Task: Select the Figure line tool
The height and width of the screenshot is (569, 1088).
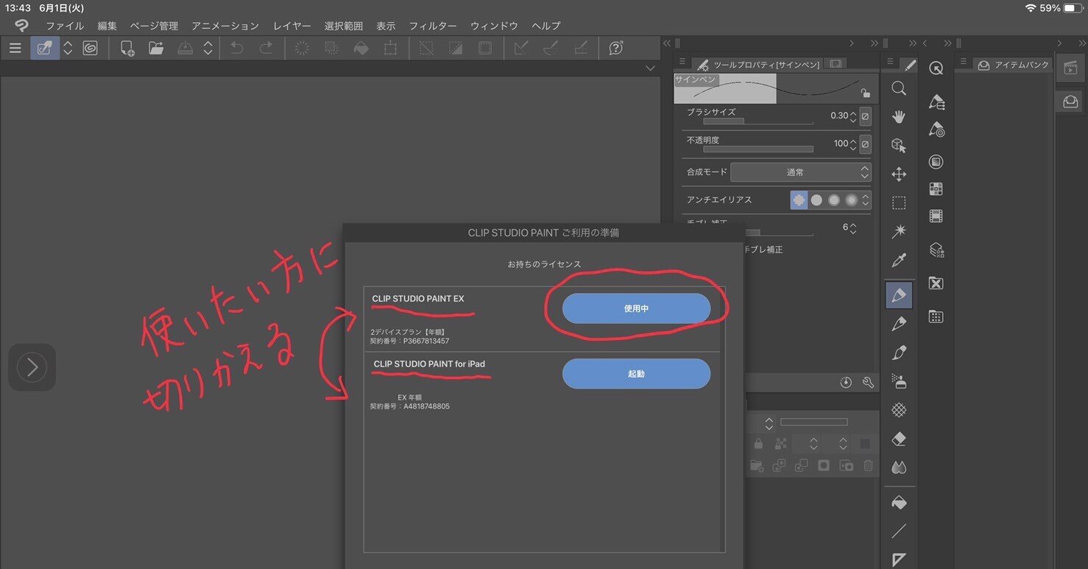Action: pos(898,531)
